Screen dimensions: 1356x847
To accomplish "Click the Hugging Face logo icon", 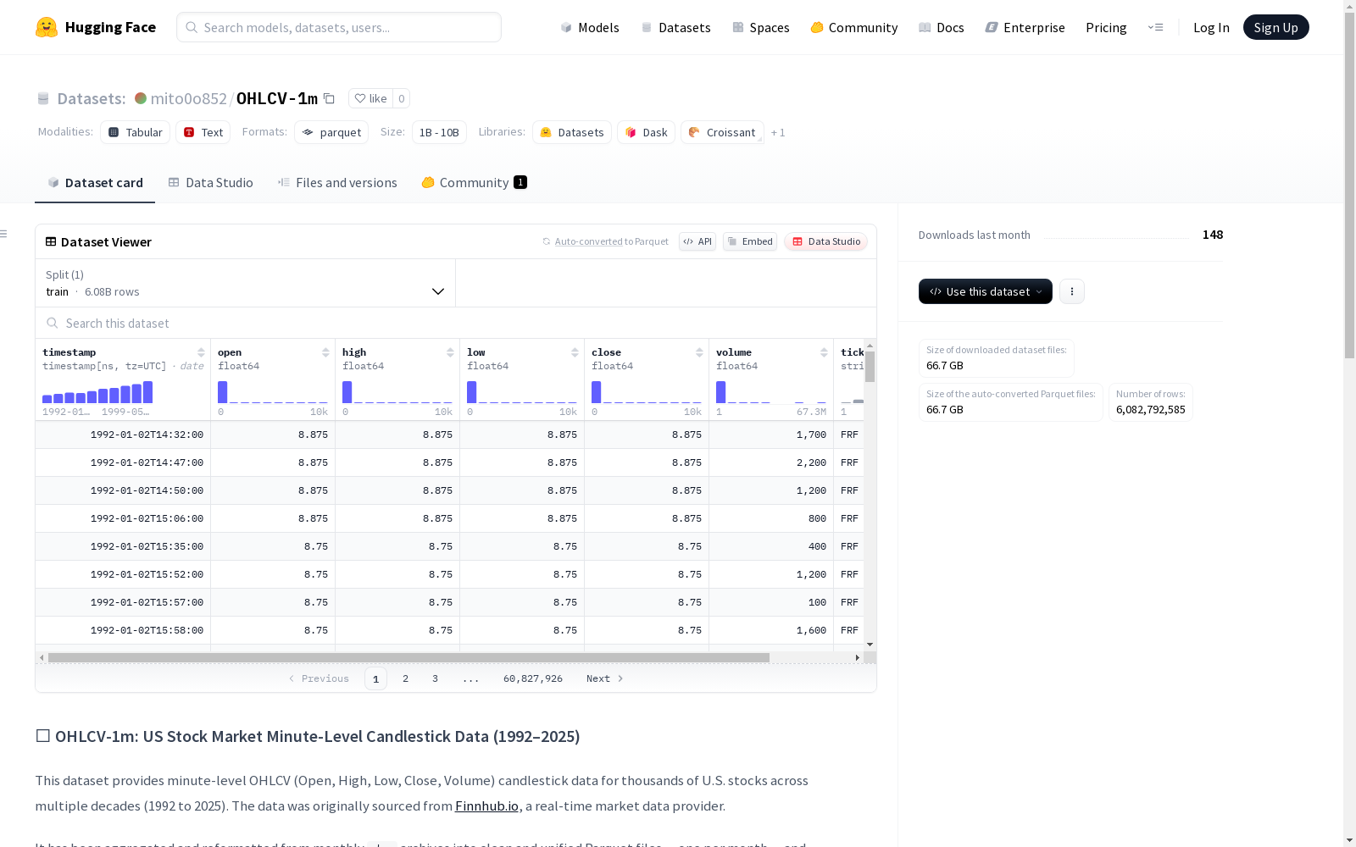I will 47,27.
